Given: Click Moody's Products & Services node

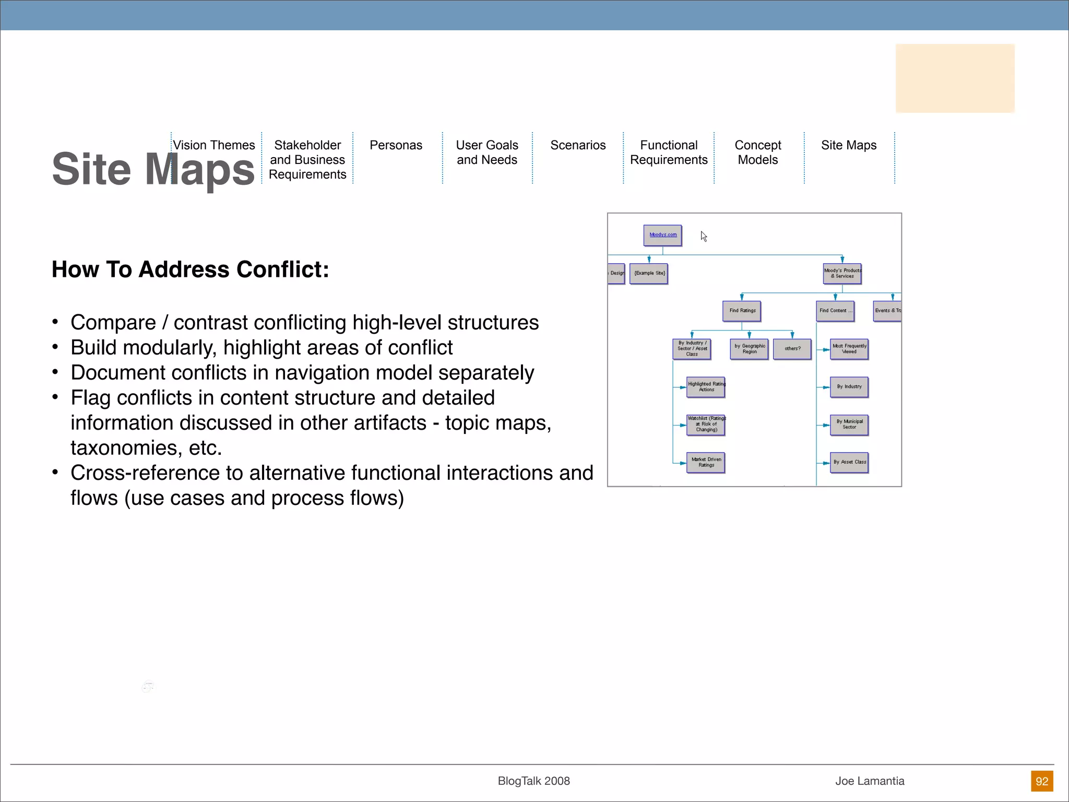Looking at the screenshot, I should (842, 273).
